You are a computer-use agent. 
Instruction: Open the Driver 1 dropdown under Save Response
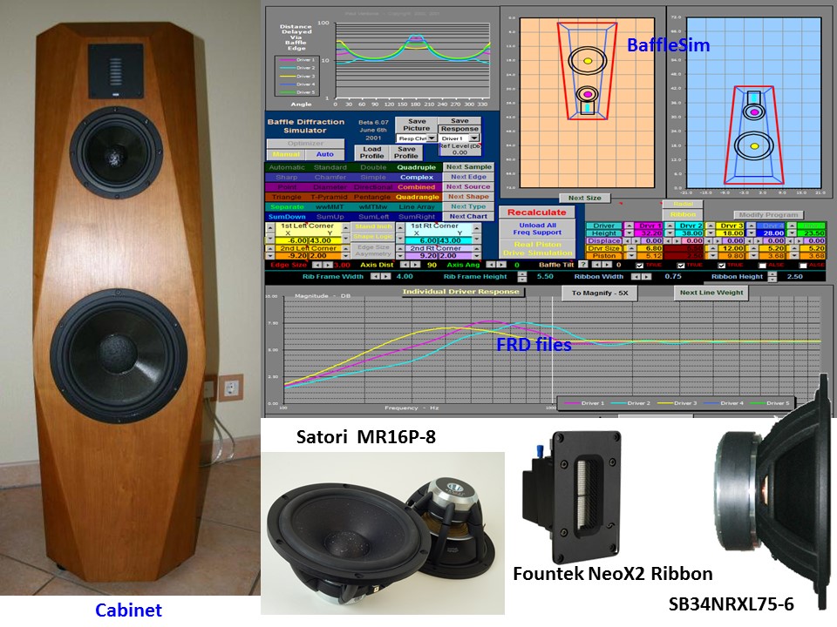473,138
